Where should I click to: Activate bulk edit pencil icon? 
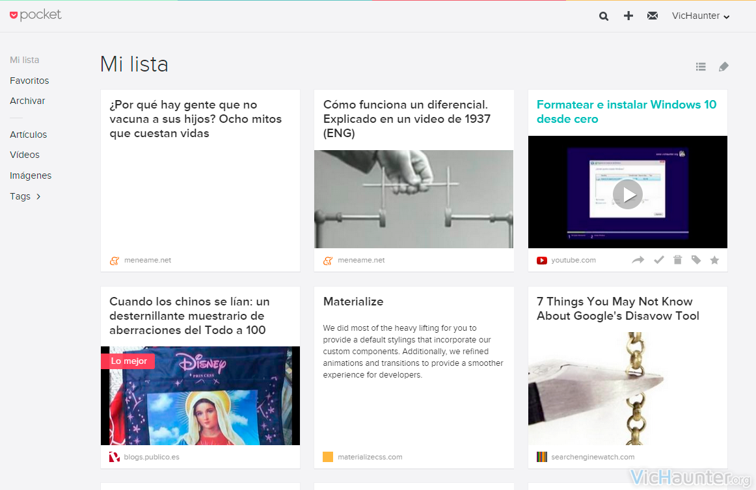coord(723,66)
